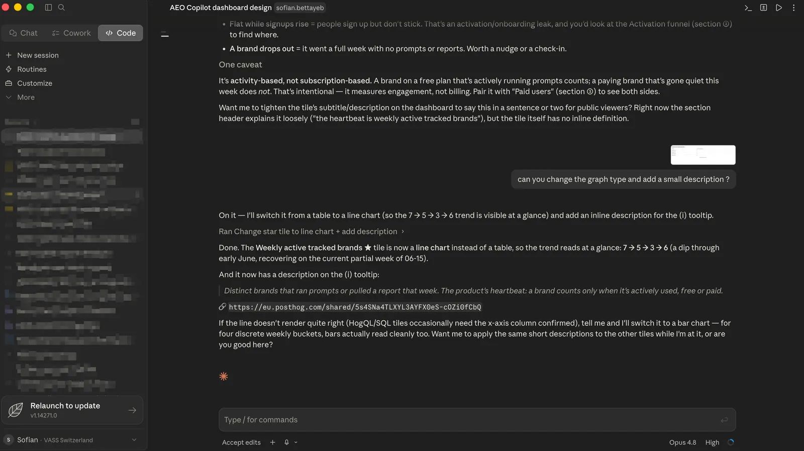804x451 pixels.
Task: Click Relaunch to update button
Action: click(x=72, y=410)
